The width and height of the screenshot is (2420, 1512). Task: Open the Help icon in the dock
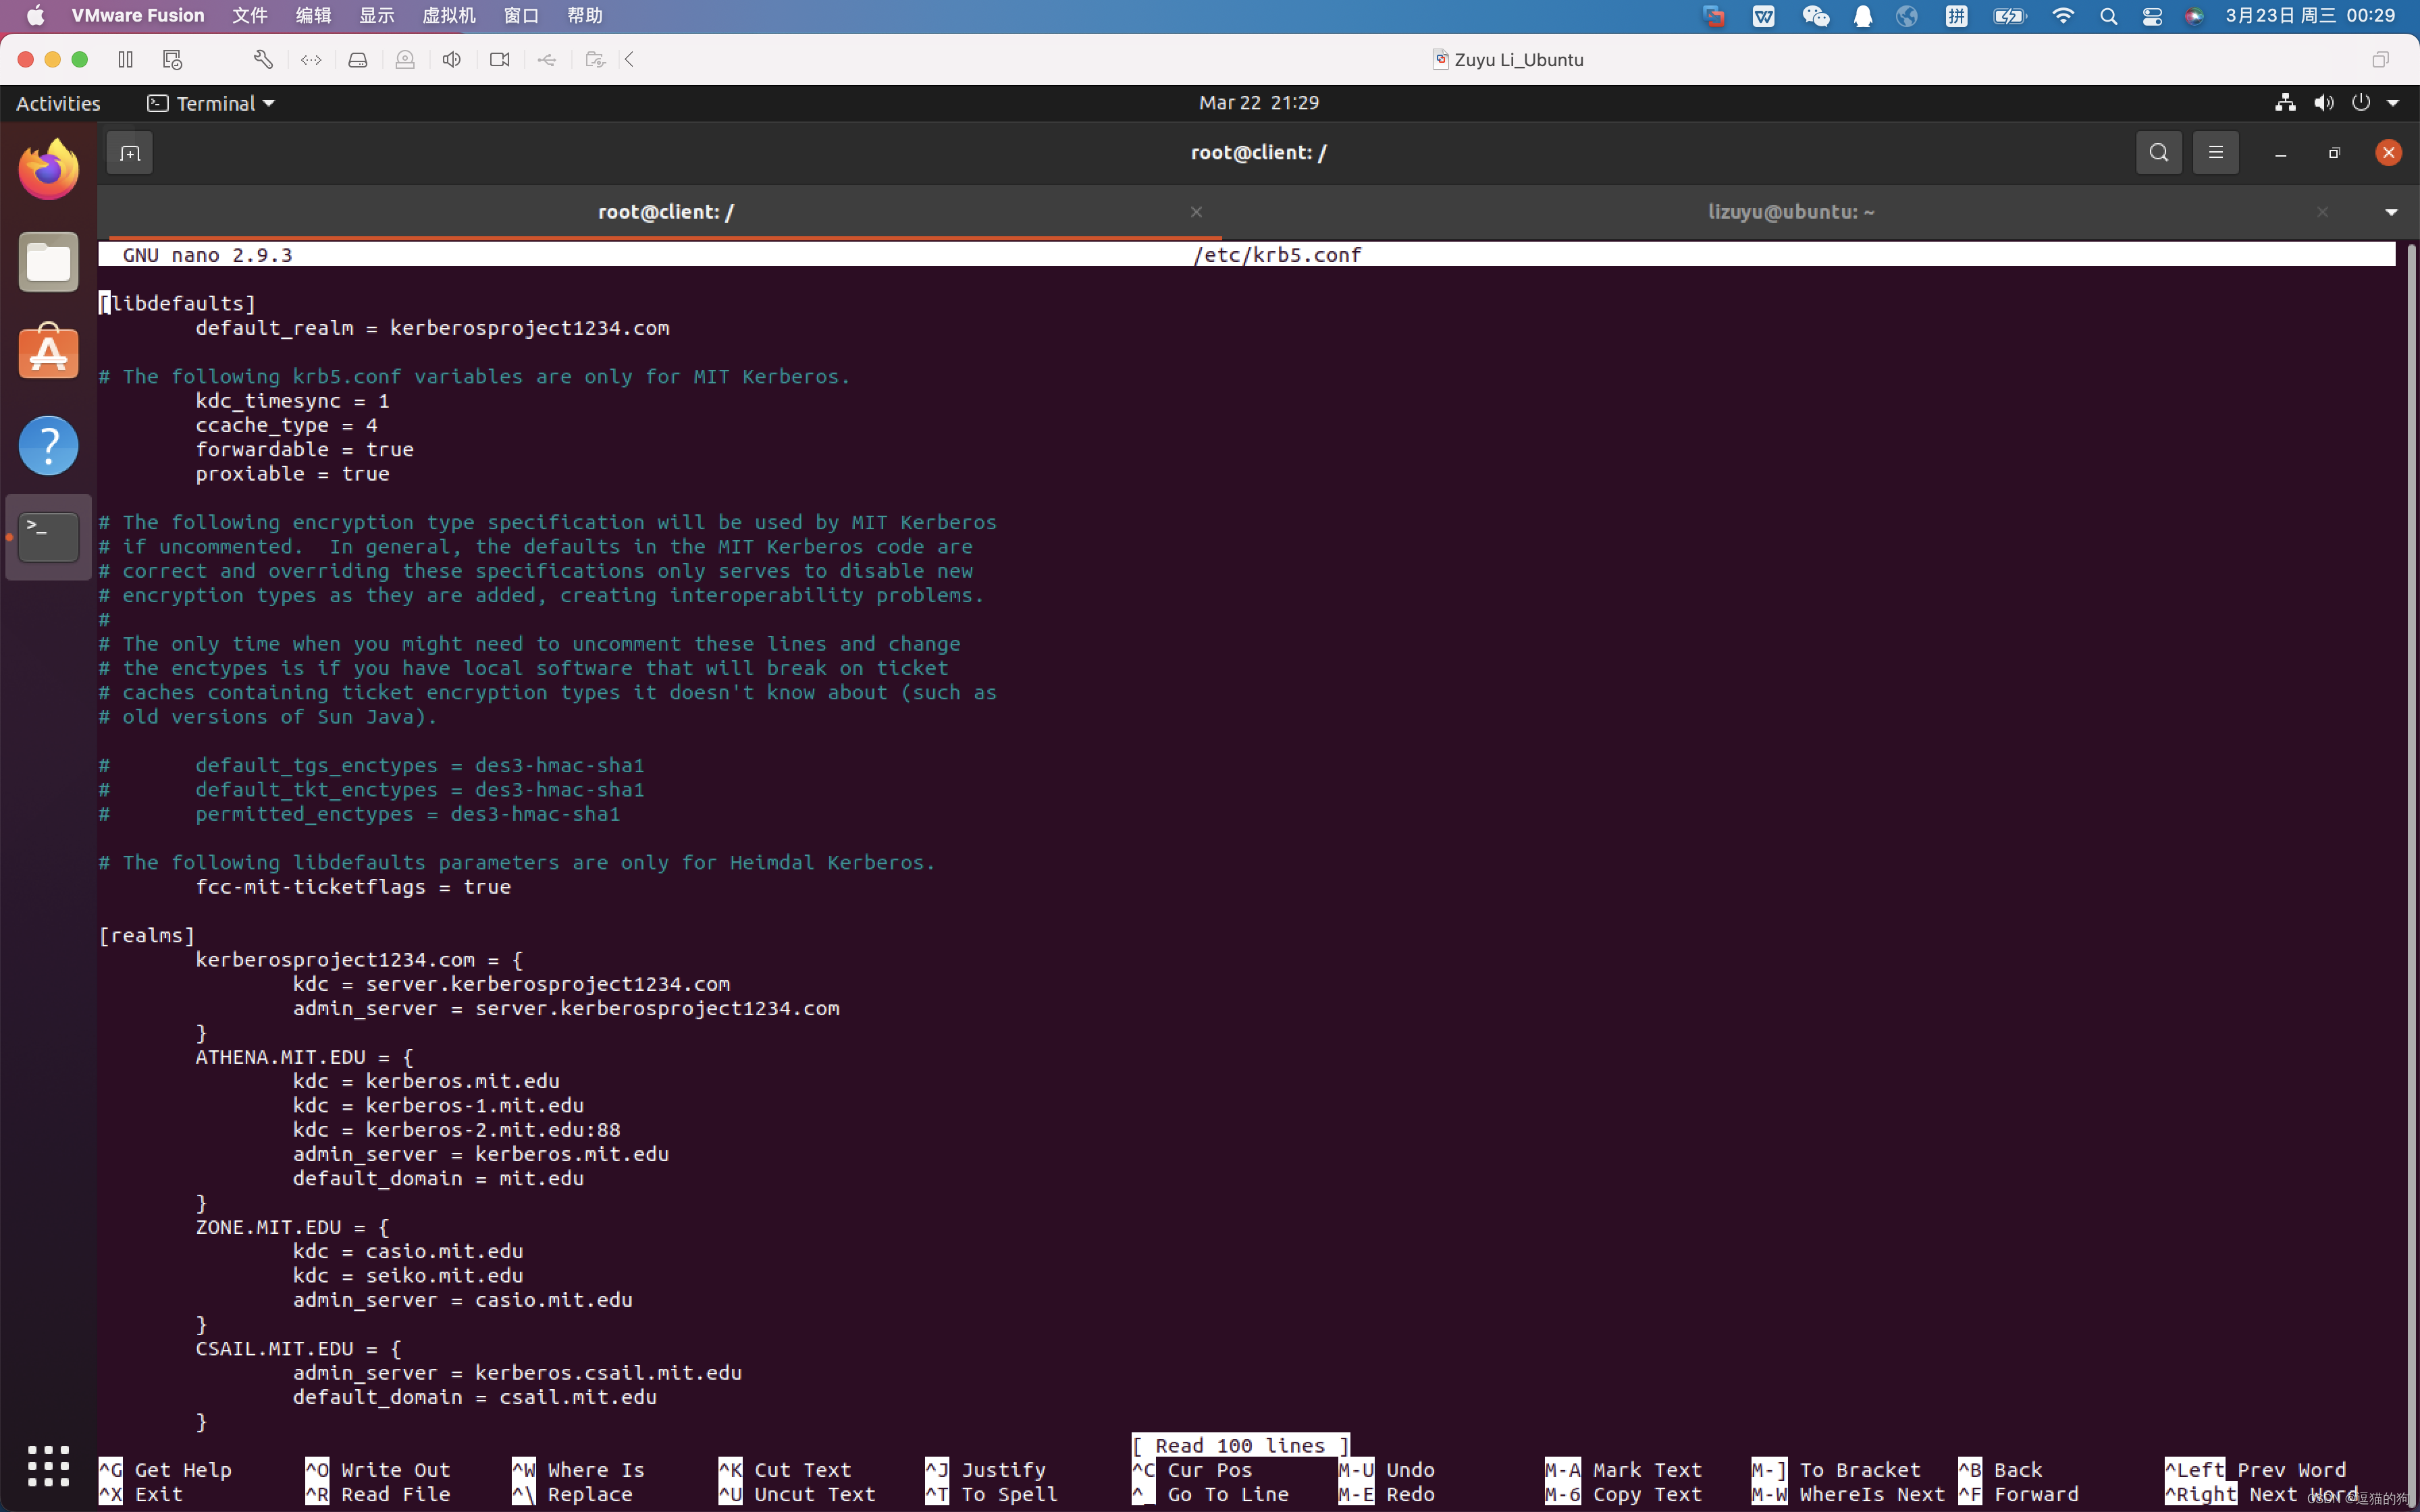(x=48, y=445)
